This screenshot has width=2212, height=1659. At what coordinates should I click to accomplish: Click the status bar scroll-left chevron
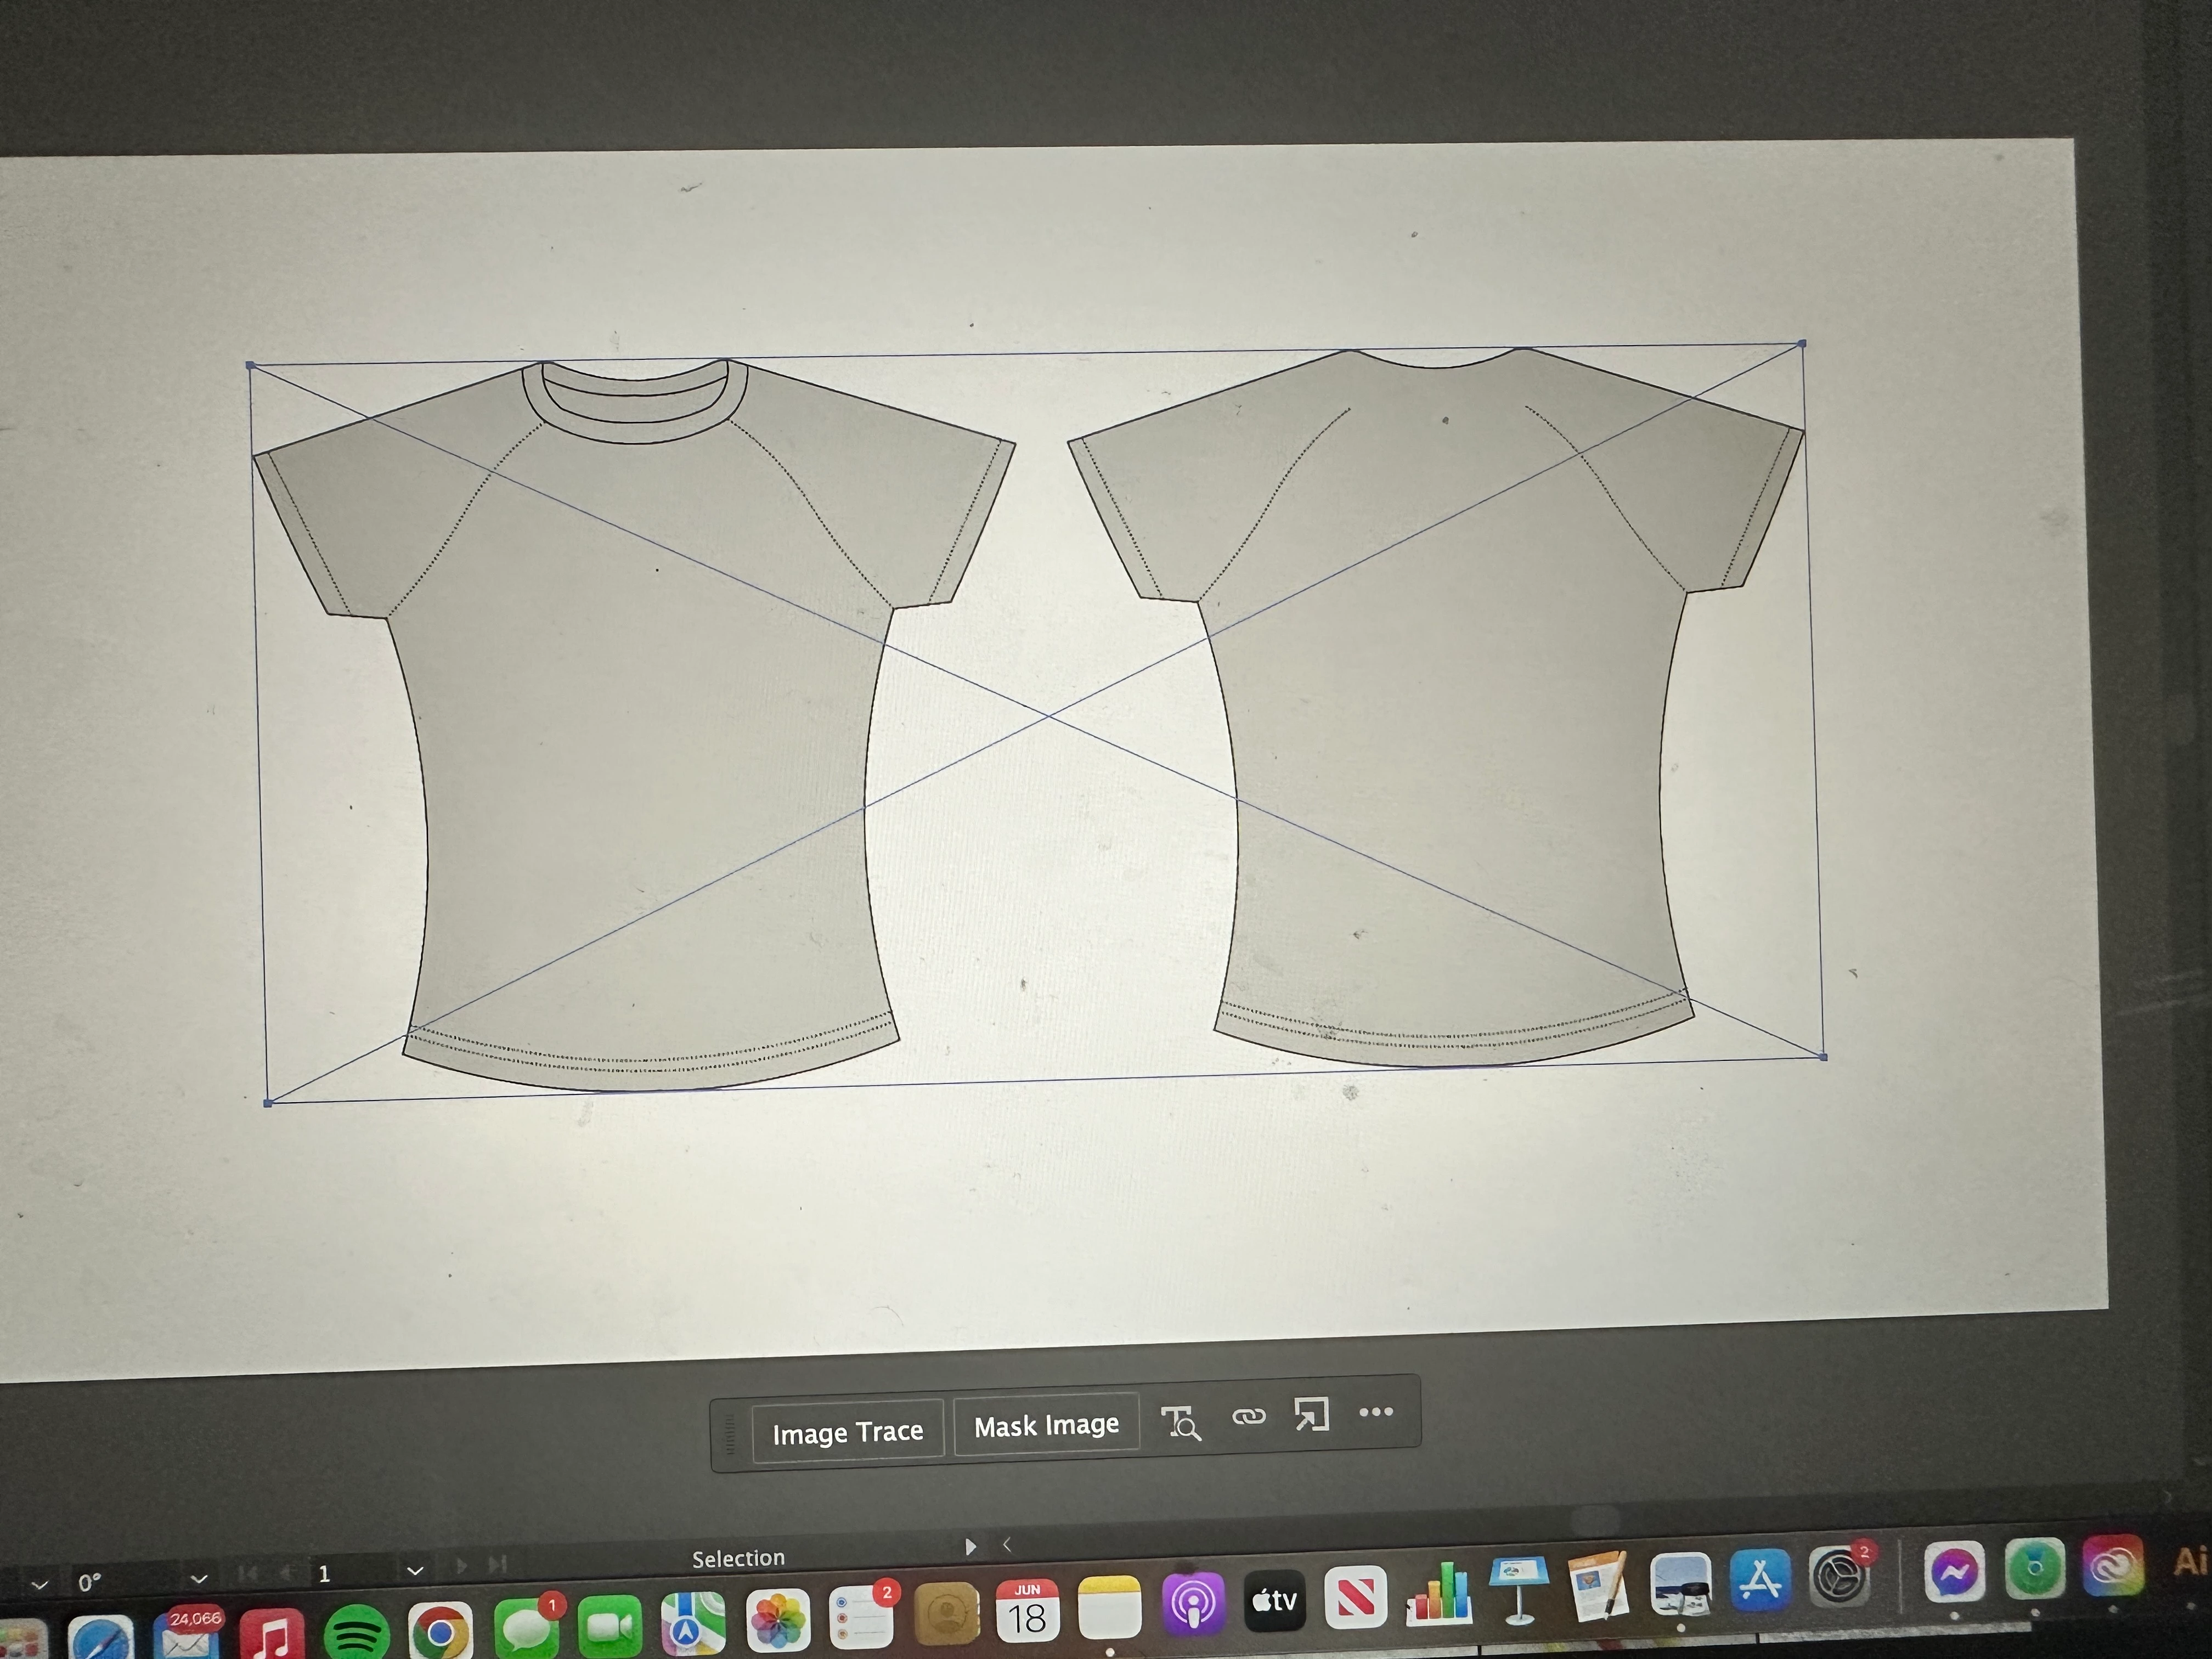click(1007, 1544)
